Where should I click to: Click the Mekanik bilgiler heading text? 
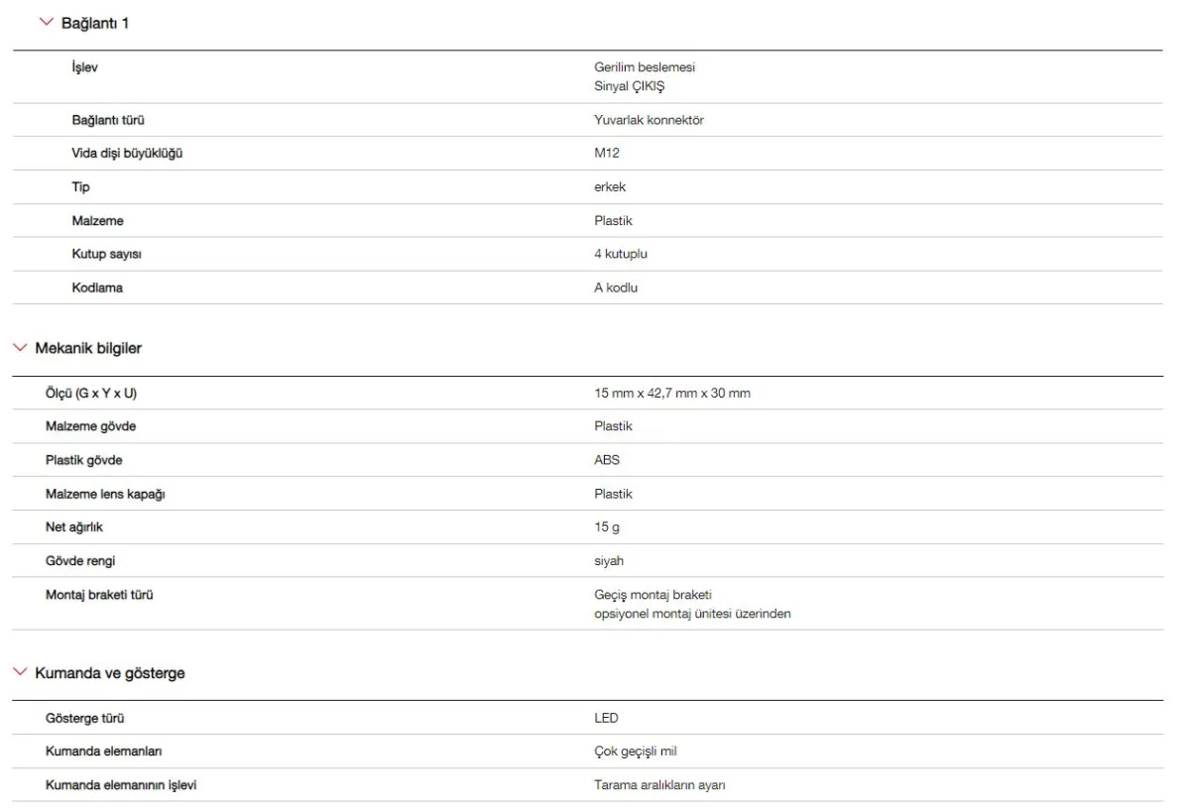tap(90, 348)
